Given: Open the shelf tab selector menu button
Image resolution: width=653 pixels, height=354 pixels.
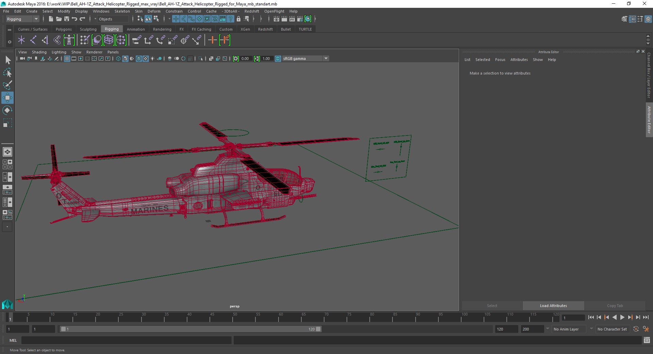Looking at the screenshot, I should pos(10,30).
